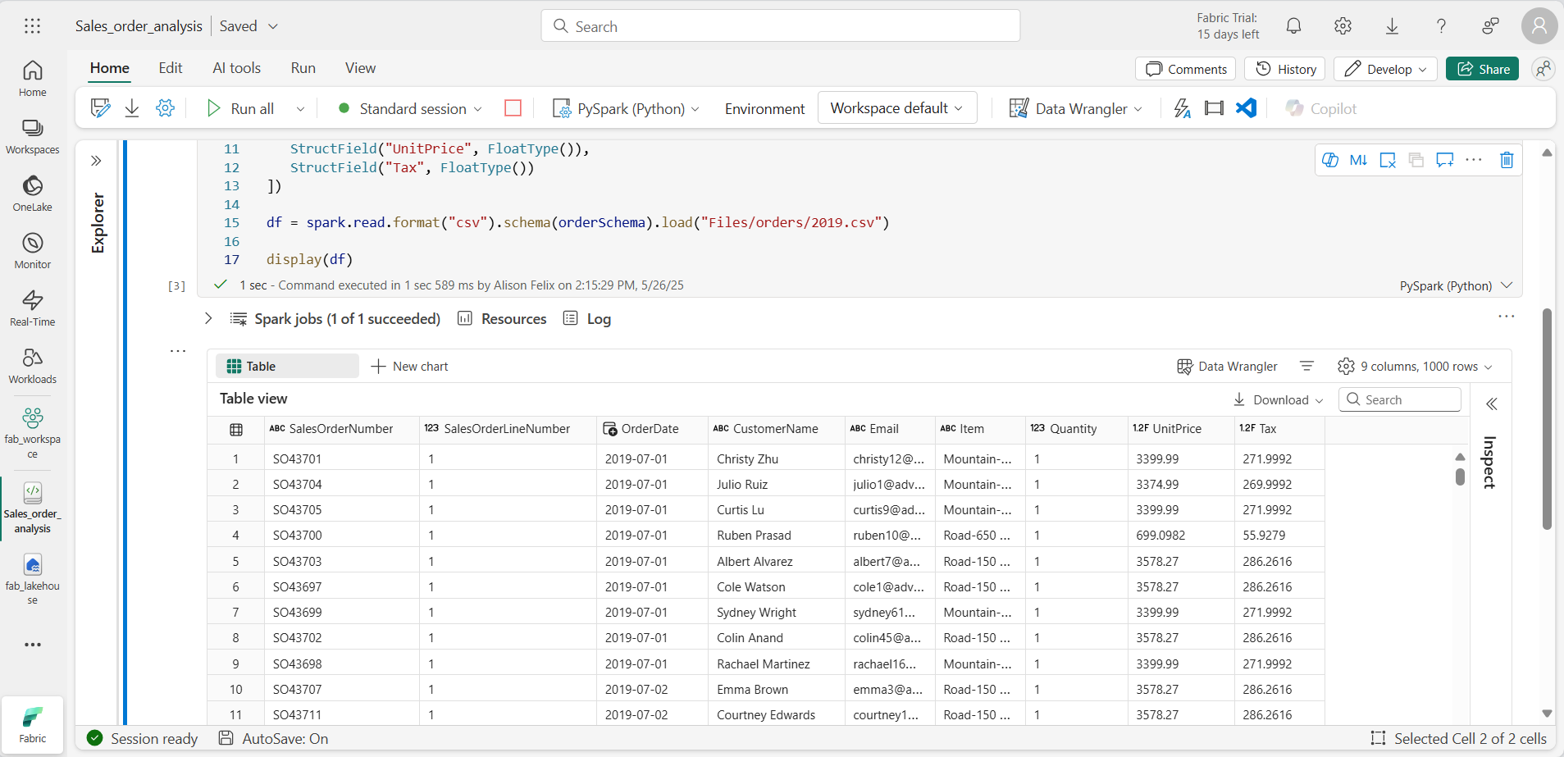Open Standard session dropdown
This screenshot has height=757, width=1564.
[411, 108]
